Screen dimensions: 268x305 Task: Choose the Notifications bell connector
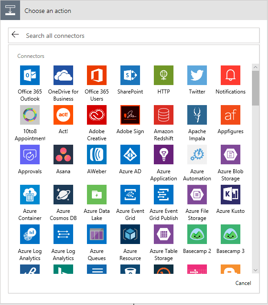point(231,75)
